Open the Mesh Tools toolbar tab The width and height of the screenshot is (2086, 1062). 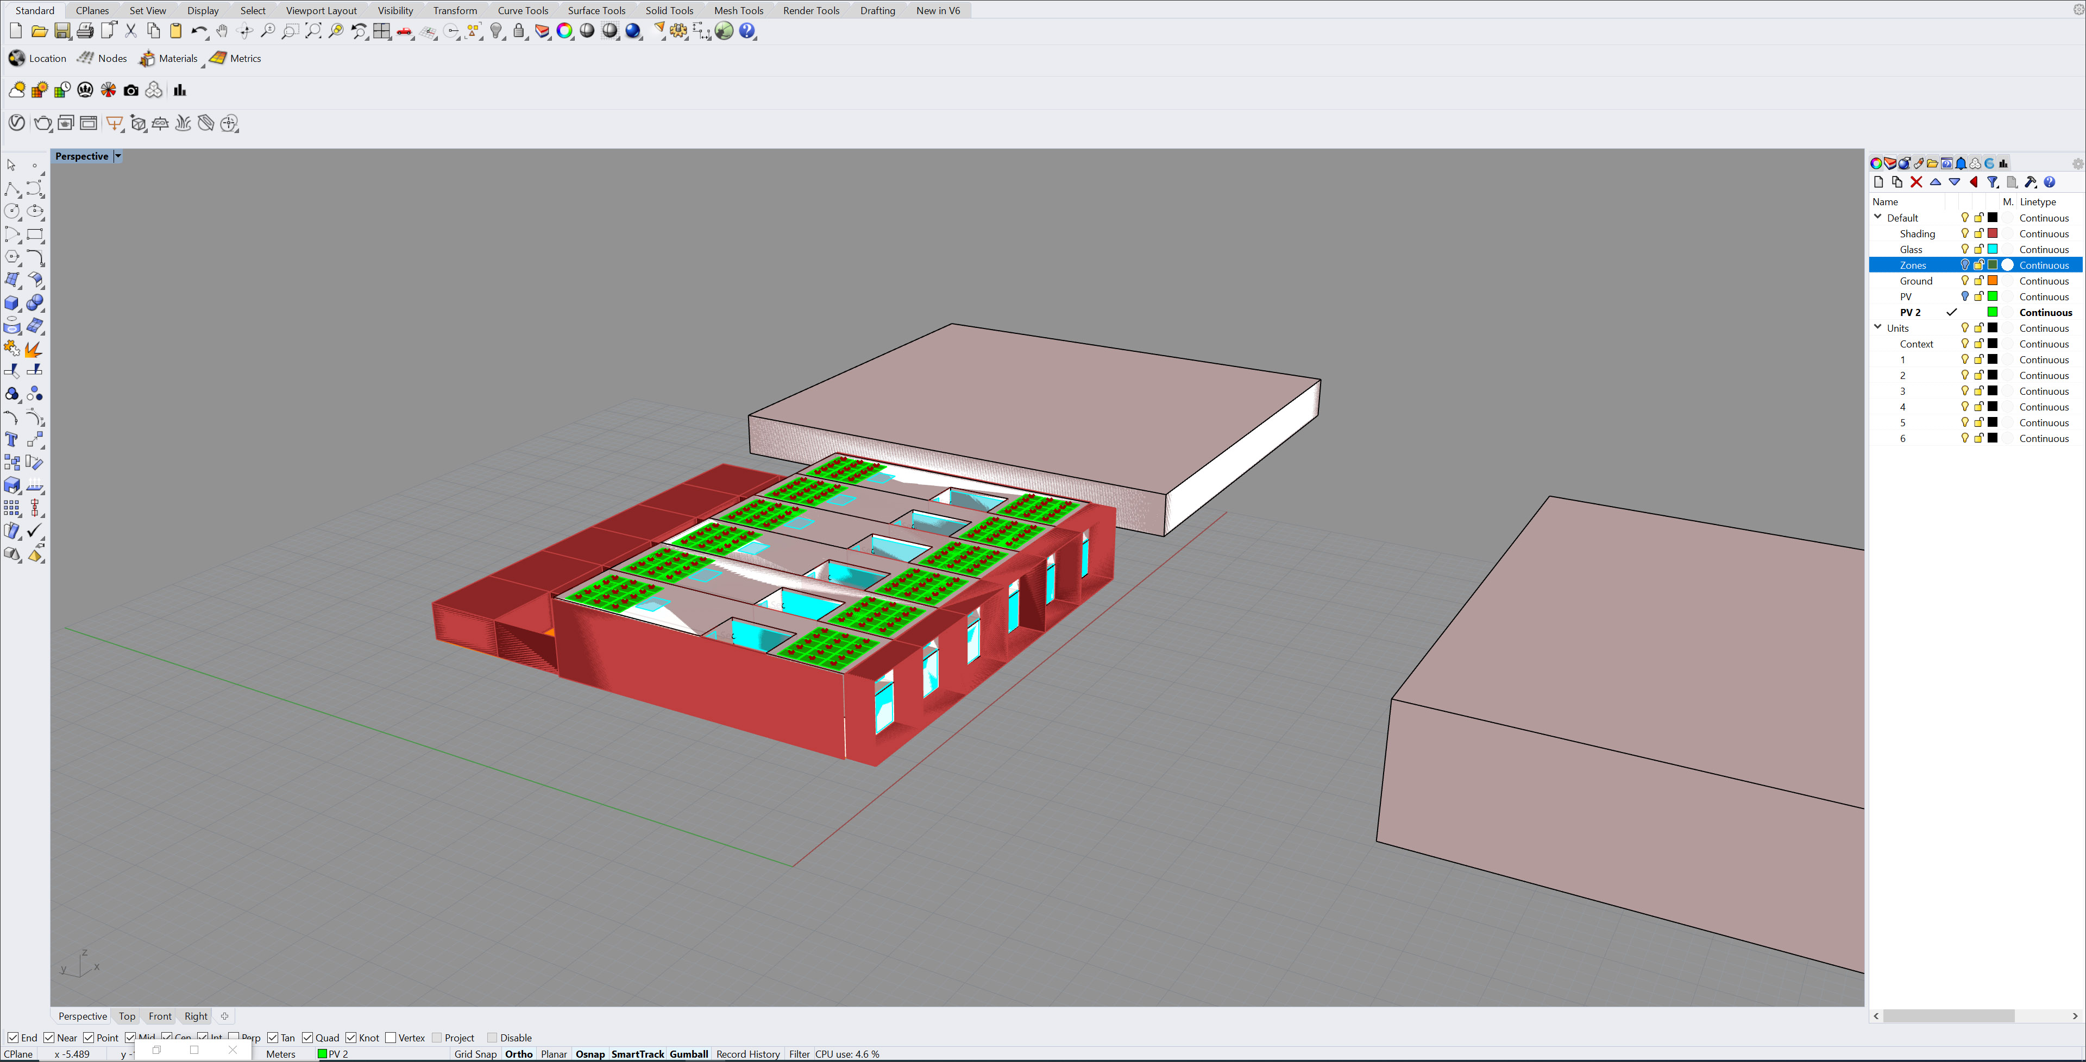coord(739,10)
